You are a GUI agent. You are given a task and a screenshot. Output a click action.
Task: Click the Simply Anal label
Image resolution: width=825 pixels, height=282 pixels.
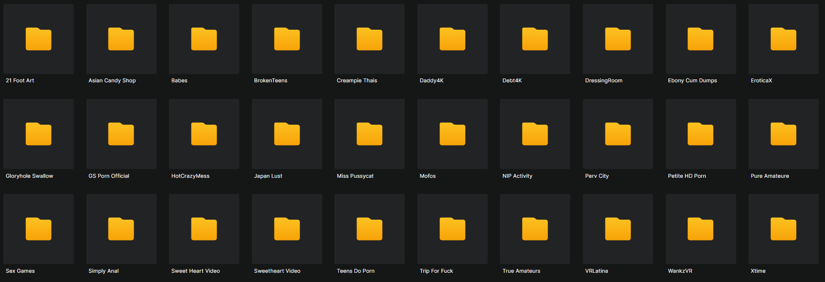(x=103, y=271)
